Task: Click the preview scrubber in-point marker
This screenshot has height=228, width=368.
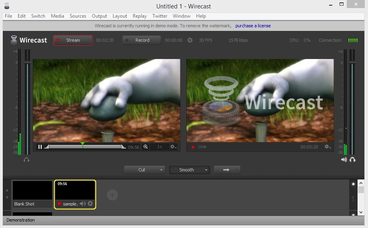Action: pyautogui.click(x=47, y=147)
